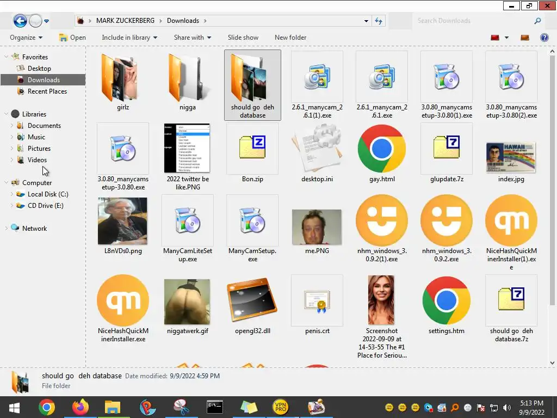
Task: Collapse the Libraries tree section
Action: tap(6, 114)
